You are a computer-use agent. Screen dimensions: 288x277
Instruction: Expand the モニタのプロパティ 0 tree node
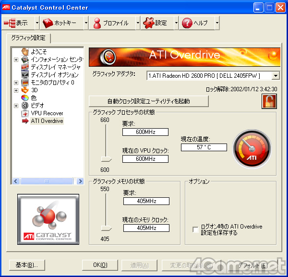click(x=16, y=83)
